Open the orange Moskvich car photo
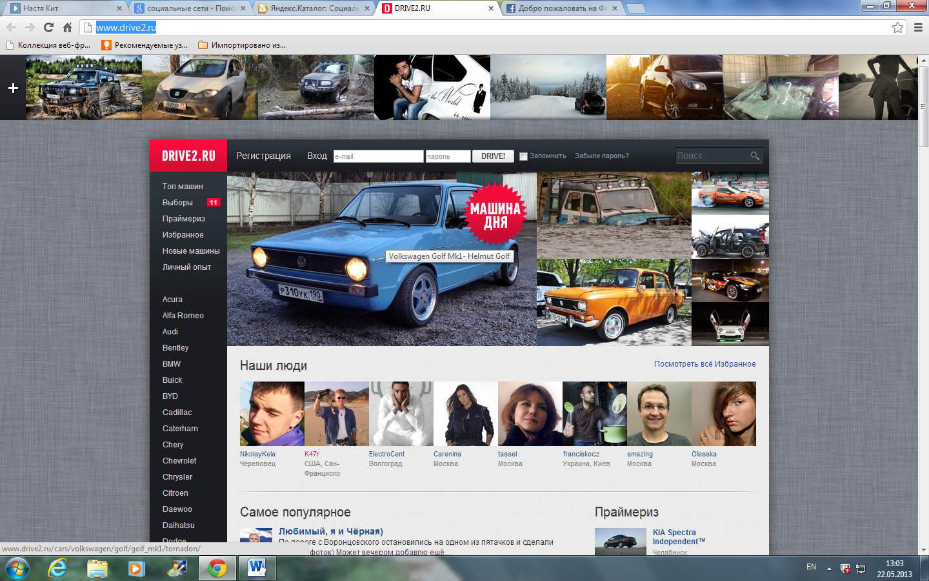This screenshot has width=929, height=581. pyautogui.click(x=614, y=303)
